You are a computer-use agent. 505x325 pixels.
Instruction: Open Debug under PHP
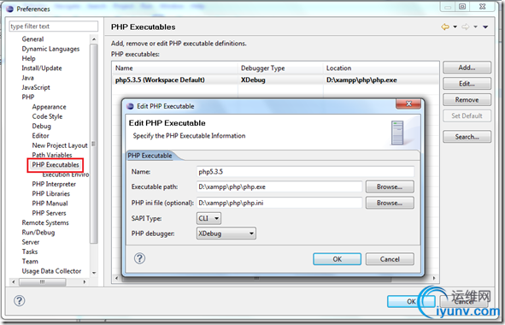click(x=42, y=126)
